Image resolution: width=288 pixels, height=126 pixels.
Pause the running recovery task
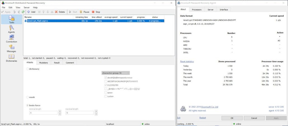(x=85, y=12)
